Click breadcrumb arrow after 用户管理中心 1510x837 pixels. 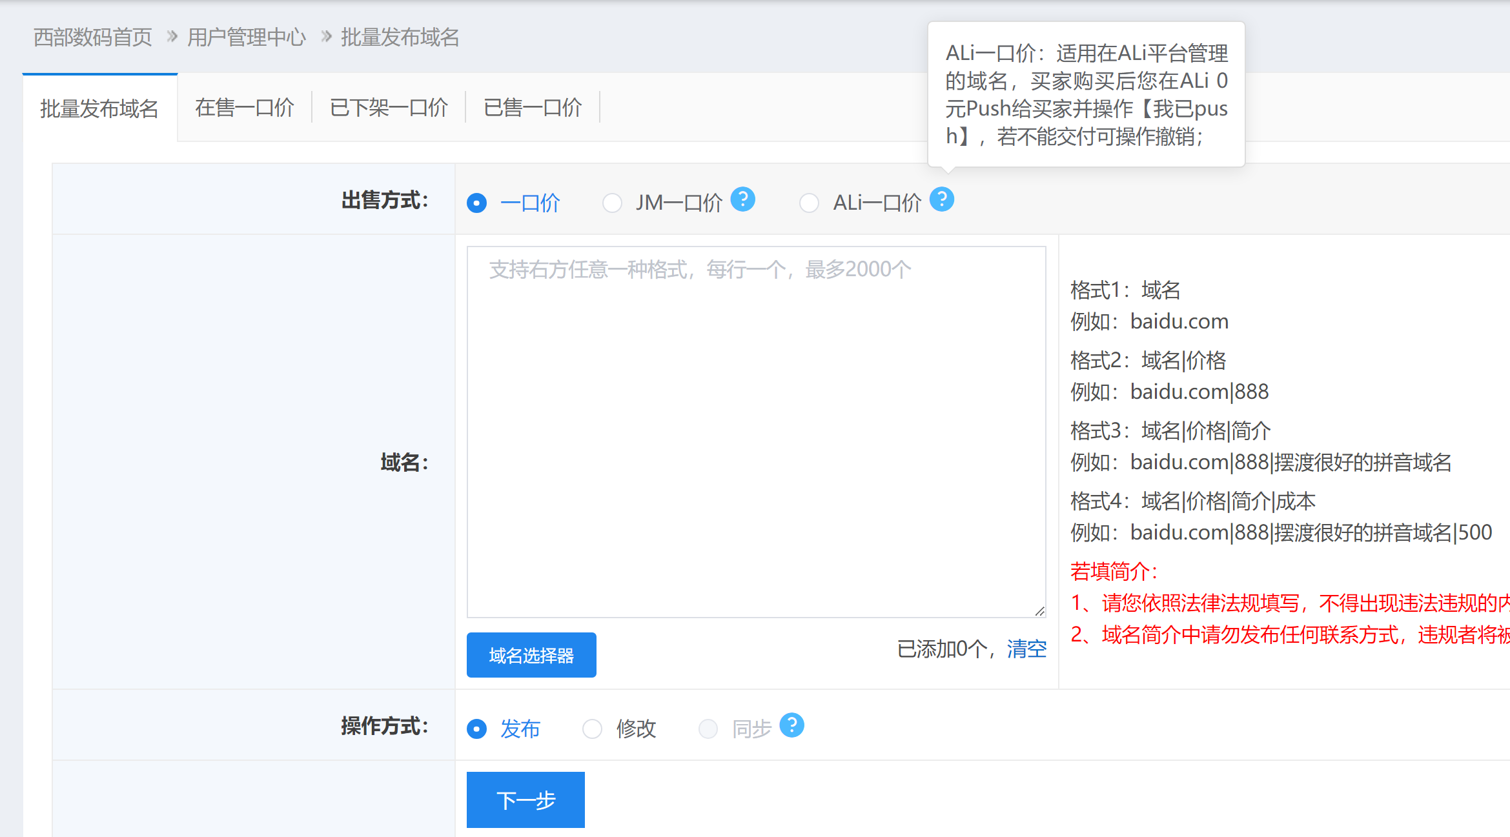pos(326,36)
